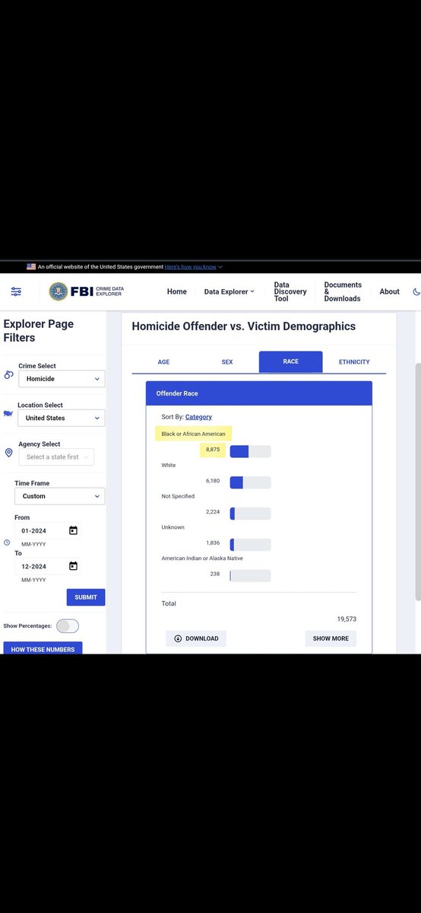Open Documents & Downloads page
This screenshot has width=421, height=913.
343,291
